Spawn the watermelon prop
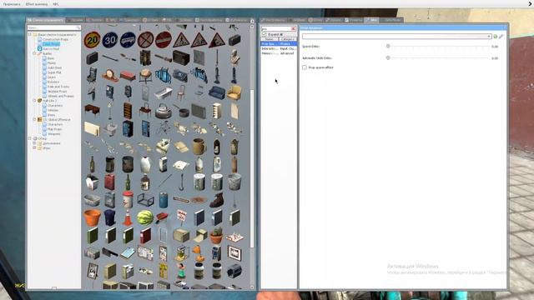This screenshot has width=534, height=300. point(145,217)
